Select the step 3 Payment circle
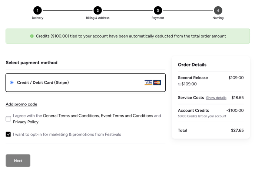 158,10
